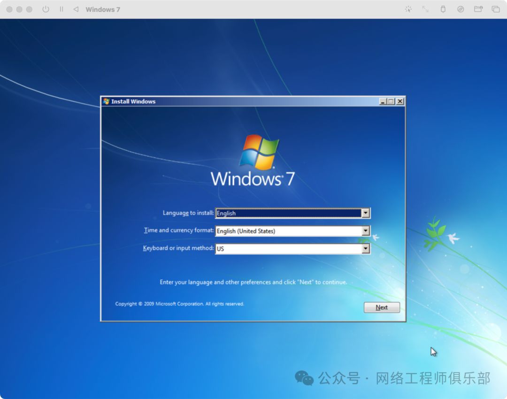Click the Install Windows title bar logo

point(107,101)
